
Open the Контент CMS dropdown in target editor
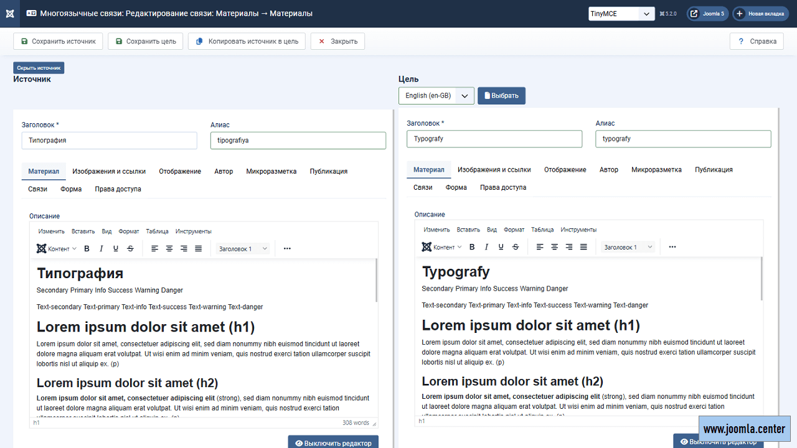point(441,247)
